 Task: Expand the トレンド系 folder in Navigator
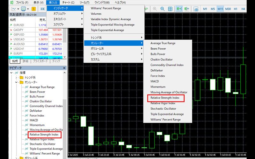pos(17,78)
